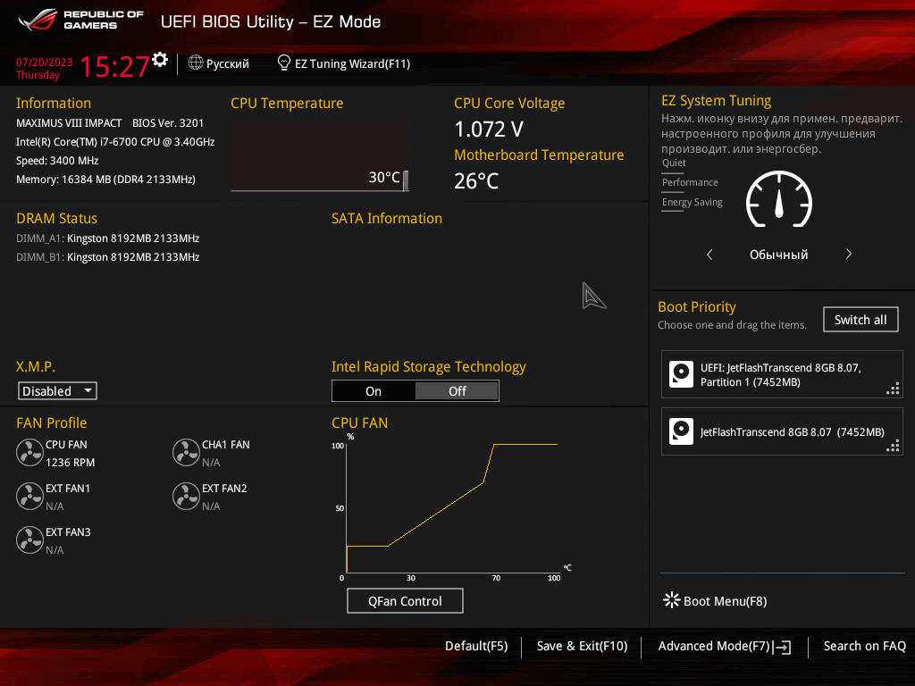This screenshot has width=915, height=686.
Task: Click the 1.072 V core voltage value
Action: [x=489, y=130]
